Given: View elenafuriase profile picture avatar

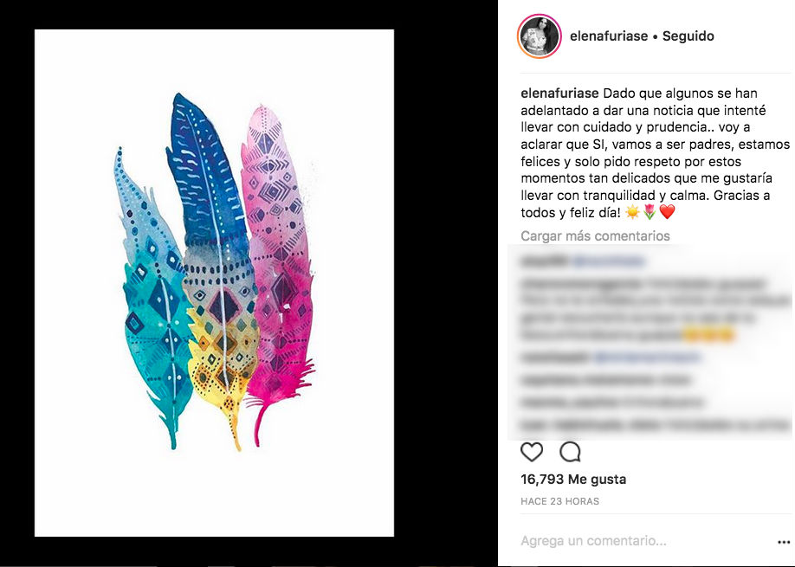Looking at the screenshot, I should pyautogui.click(x=539, y=36).
